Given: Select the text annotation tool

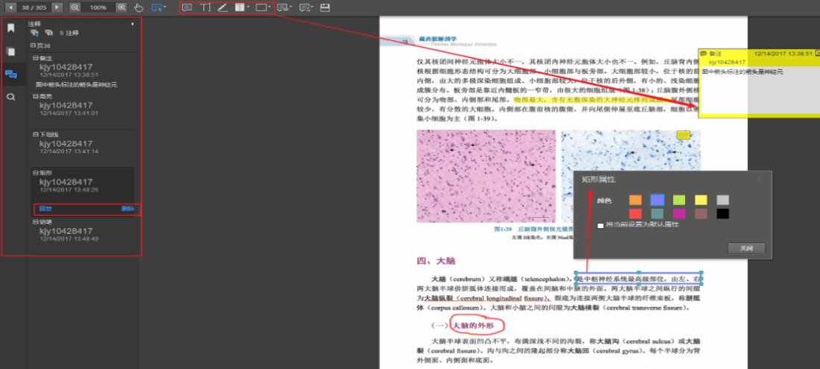Looking at the screenshot, I should (x=204, y=7).
